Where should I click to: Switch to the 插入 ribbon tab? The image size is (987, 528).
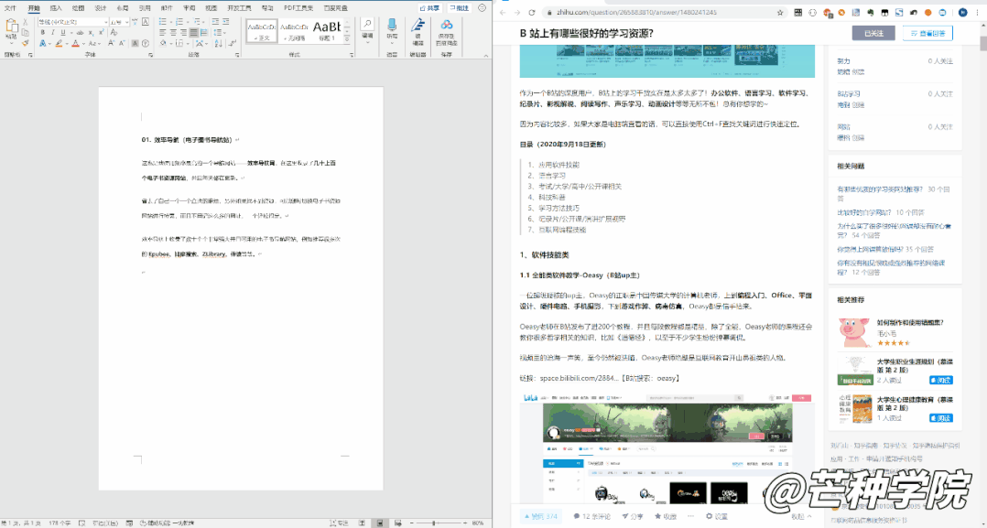point(56,7)
